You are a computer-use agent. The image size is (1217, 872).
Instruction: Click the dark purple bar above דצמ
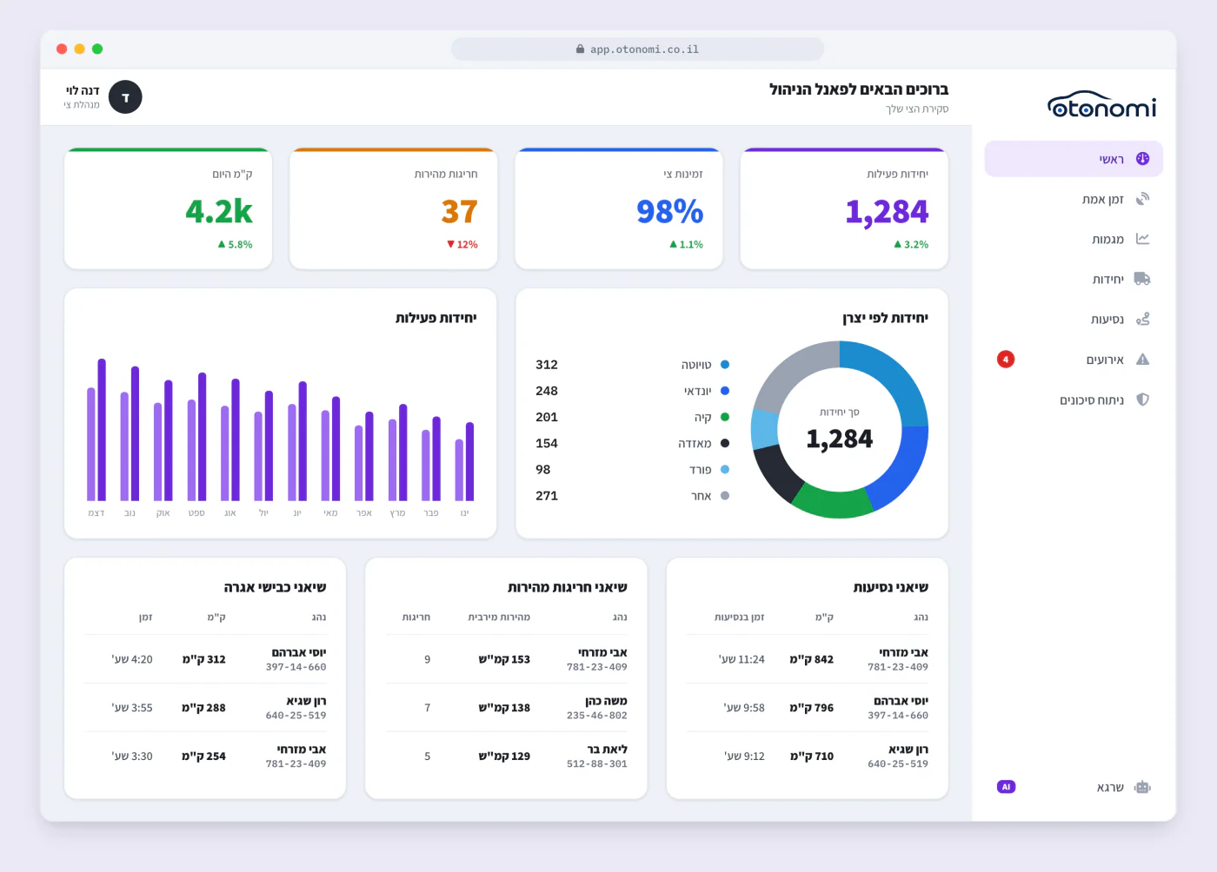(102, 430)
